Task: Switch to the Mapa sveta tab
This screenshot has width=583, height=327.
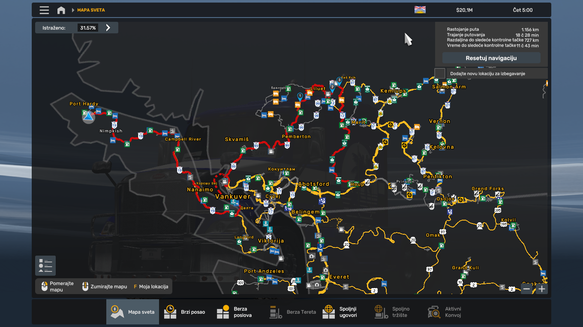Action: pos(132,312)
